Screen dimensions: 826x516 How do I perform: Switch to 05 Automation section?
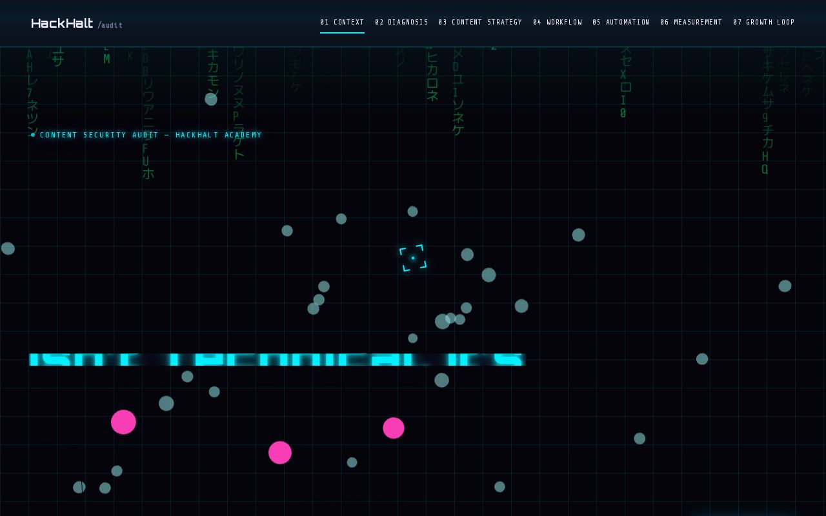[621, 22]
